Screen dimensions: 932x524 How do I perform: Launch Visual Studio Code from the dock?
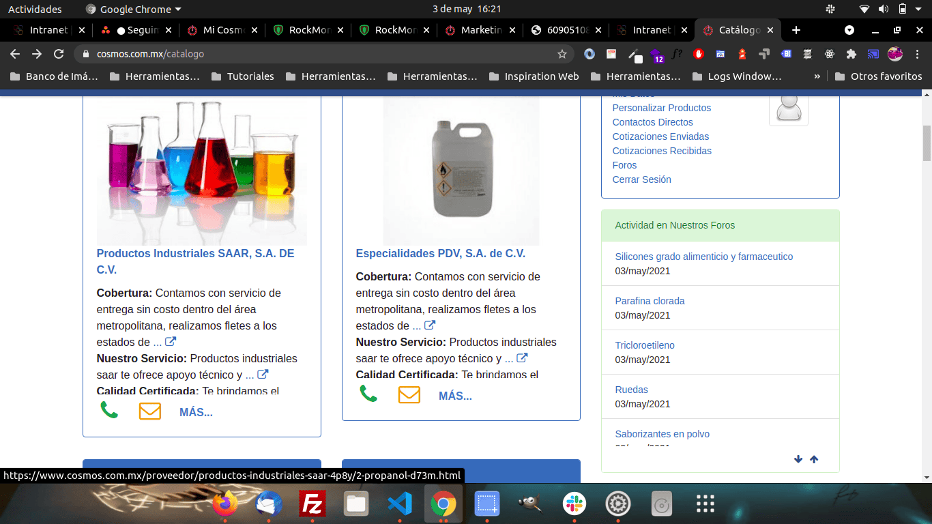pyautogui.click(x=399, y=505)
